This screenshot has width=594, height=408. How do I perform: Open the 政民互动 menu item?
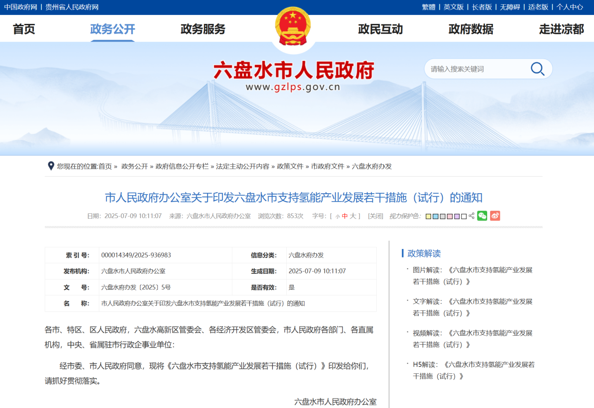[380, 29]
